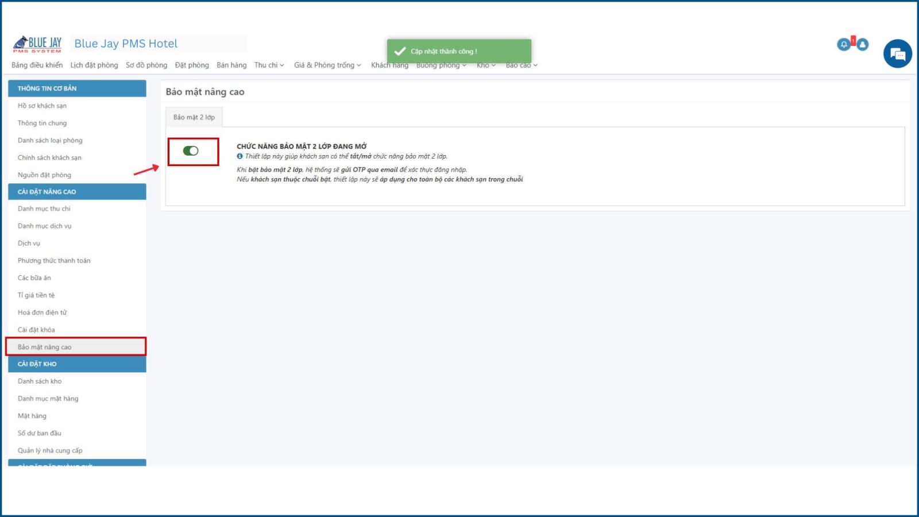The width and height of the screenshot is (919, 517).
Task: Open Lịch đặt phòng menu item
Action: click(x=94, y=65)
